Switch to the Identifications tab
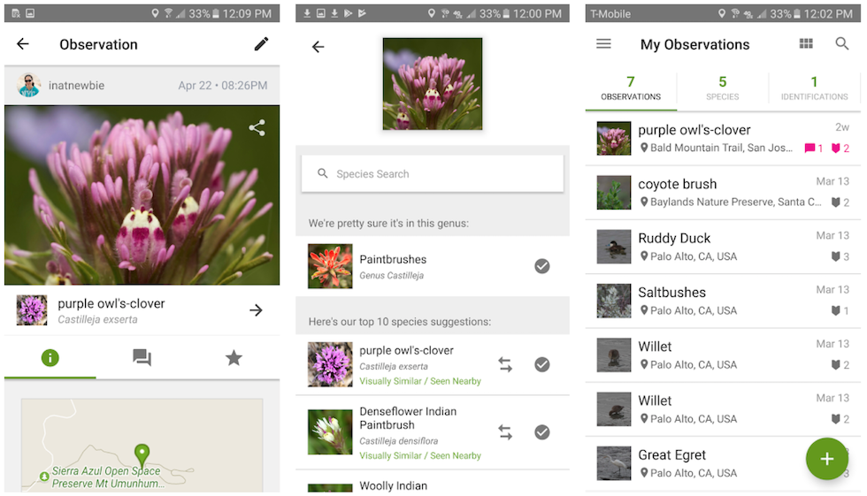The height and width of the screenshot is (496, 867). [814, 88]
